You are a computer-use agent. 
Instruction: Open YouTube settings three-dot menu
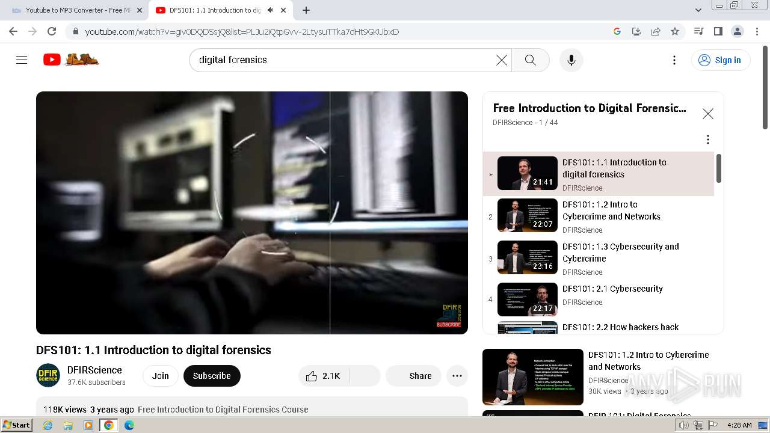click(674, 60)
